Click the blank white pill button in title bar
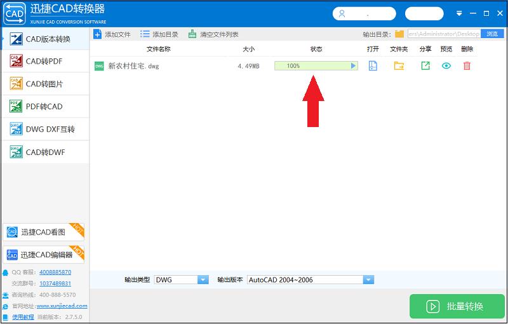This screenshot has width=508, height=324. 424,13
